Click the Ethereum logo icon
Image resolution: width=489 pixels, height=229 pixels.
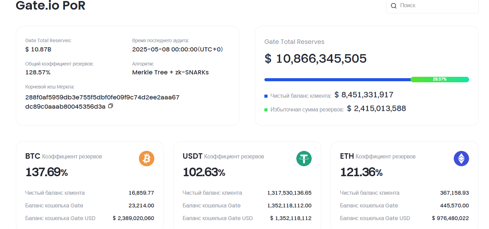click(x=461, y=159)
